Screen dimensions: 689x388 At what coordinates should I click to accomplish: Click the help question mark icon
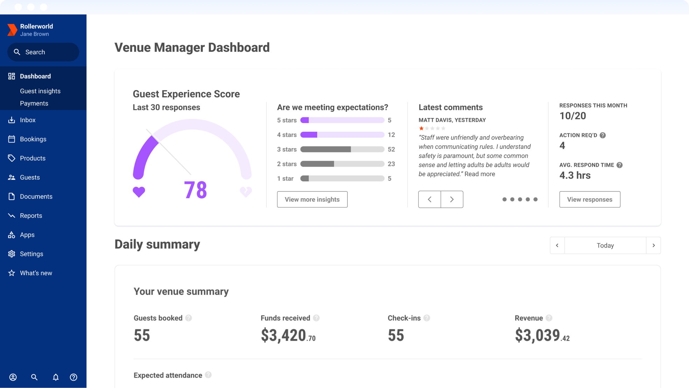(74, 377)
